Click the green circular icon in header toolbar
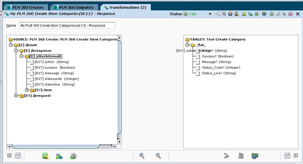The height and width of the screenshot is (164, 303). (272, 14)
